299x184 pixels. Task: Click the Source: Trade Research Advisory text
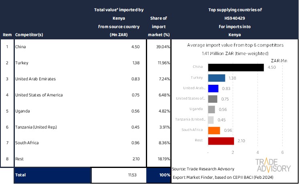tap(204, 168)
